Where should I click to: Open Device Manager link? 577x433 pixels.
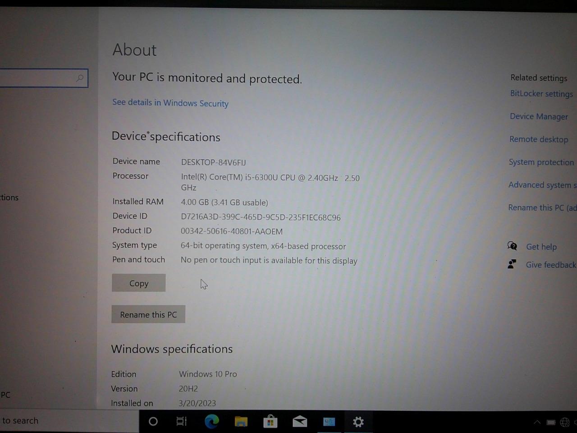(x=539, y=116)
